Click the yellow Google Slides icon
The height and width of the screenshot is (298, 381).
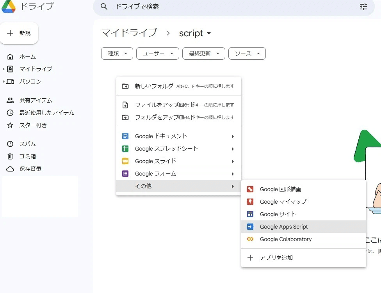click(125, 161)
